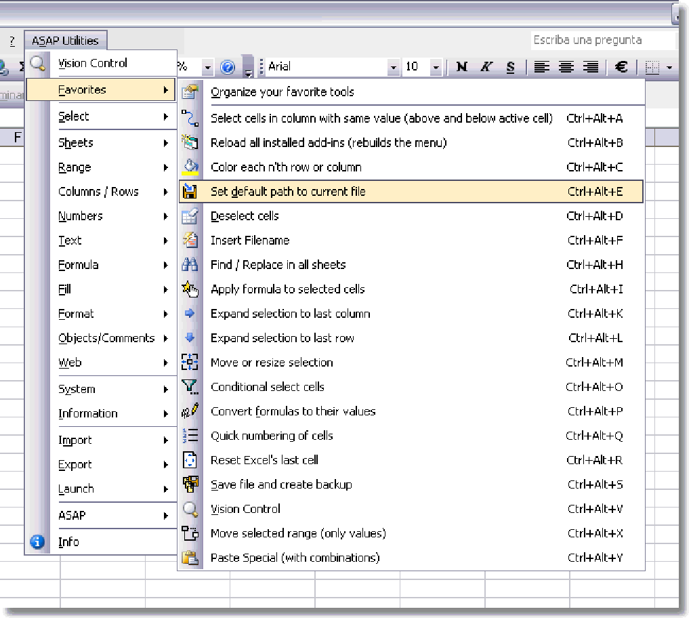Viewport: 691px width, 620px height.
Task: Click the Paste Special clipboard icon
Action: coord(190,558)
